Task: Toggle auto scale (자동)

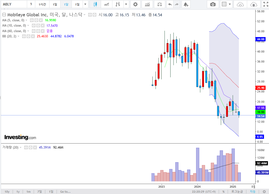Action: 252,192
